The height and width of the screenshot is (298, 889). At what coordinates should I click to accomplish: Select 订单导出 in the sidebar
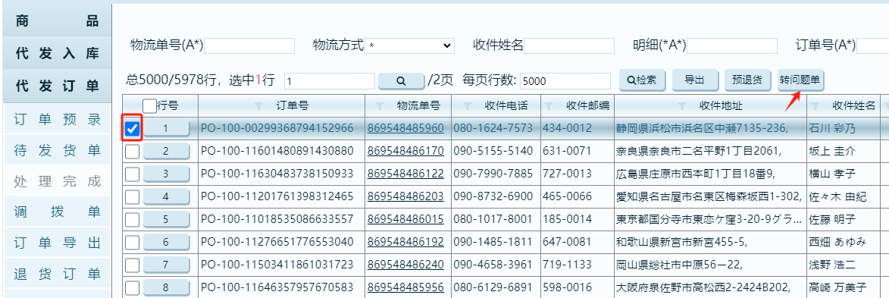click(58, 243)
